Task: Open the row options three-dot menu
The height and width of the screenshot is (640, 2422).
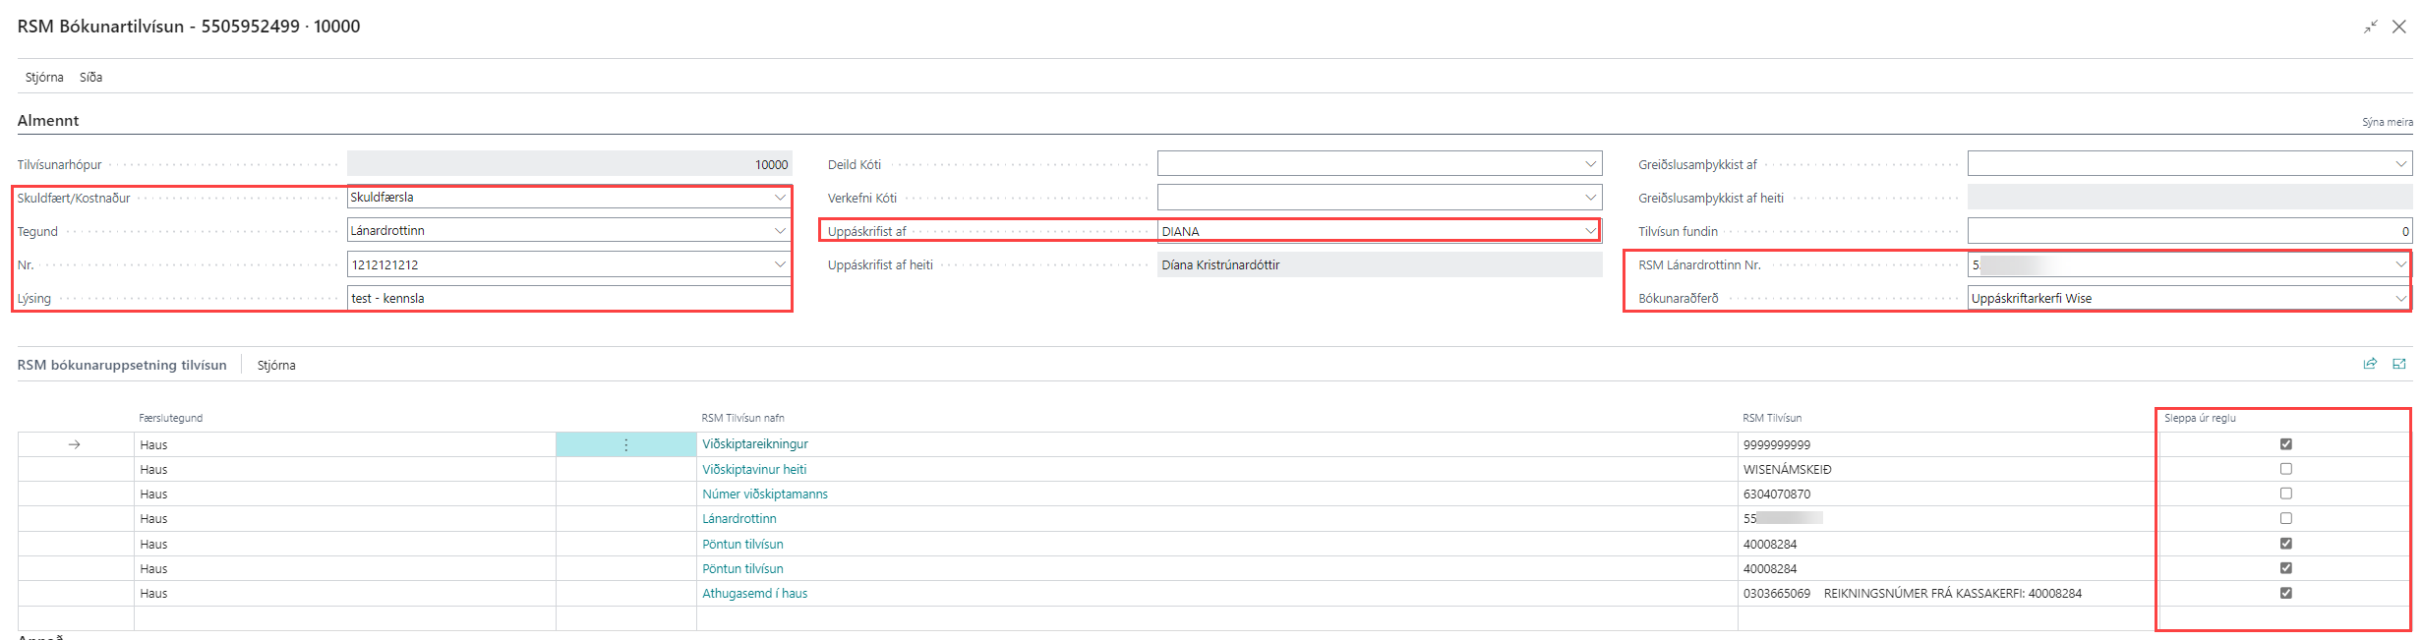Action: click(625, 445)
